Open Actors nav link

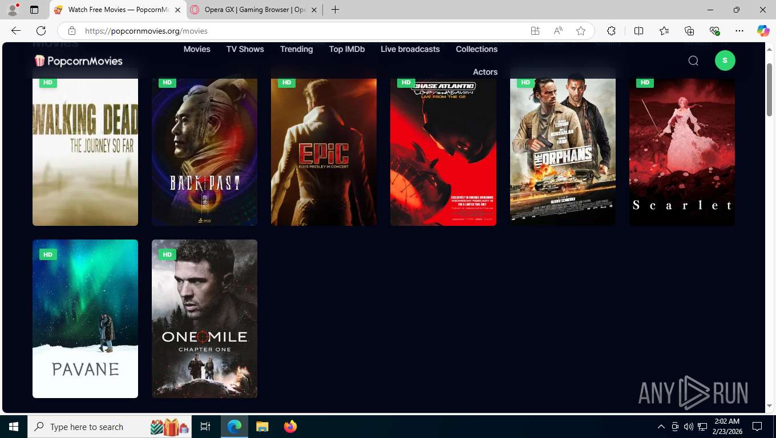point(485,72)
